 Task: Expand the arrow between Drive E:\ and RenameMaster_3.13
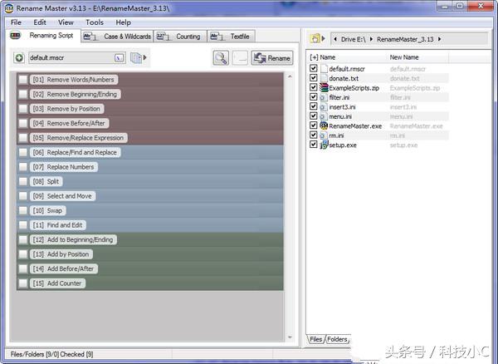(371, 39)
